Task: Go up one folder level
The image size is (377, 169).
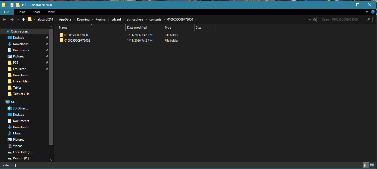Action: pos(23,19)
